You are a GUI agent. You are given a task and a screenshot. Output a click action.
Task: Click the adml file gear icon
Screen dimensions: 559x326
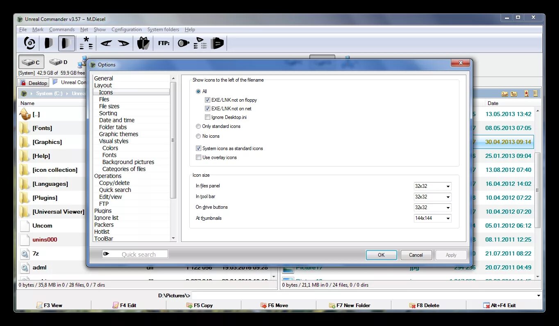[25, 267]
